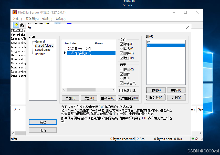Click right scroll arrow of main window
This screenshot has height=155, width=220.
click(x=200, y=133)
